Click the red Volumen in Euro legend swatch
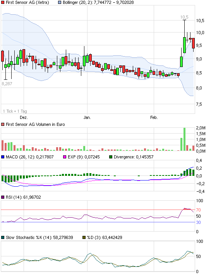Viewport: 211px width, 275px height. (3, 124)
